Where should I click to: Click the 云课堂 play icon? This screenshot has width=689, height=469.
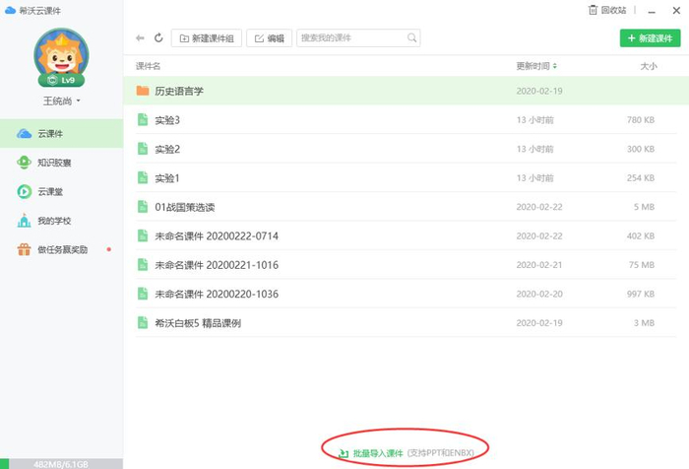tap(25, 191)
